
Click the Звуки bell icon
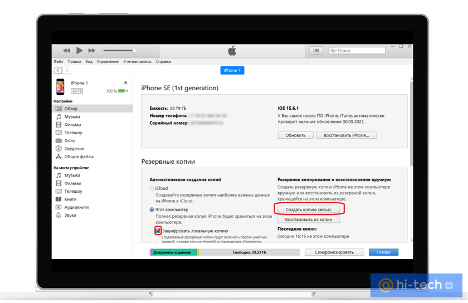[59, 215]
